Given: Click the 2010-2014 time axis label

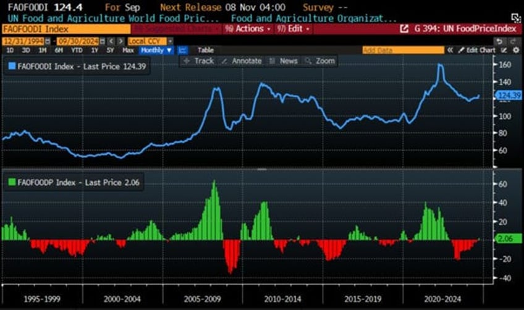Looking at the screenshot, I should pyautogui.click(x=282, y=299).
